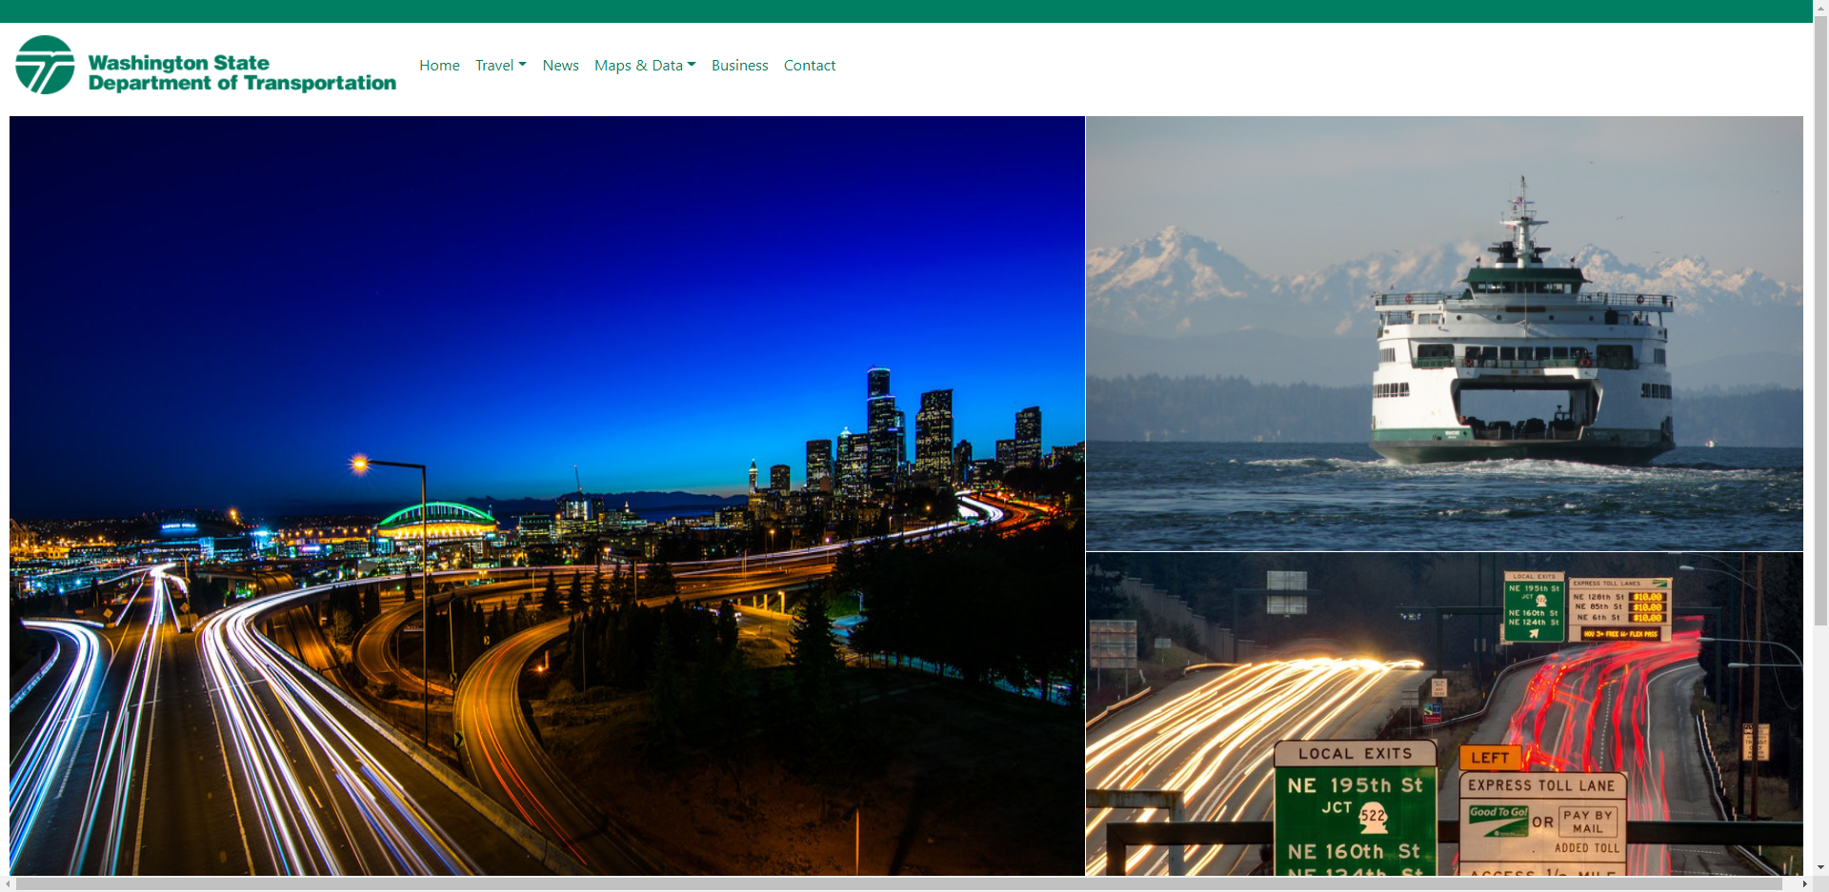Click the express toll lane highway photo

click(1444, 714)
